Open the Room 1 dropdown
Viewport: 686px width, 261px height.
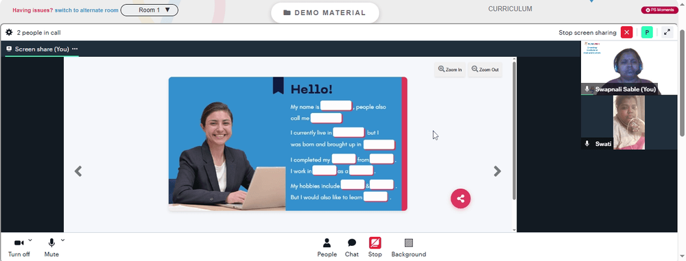click(149, 10)
